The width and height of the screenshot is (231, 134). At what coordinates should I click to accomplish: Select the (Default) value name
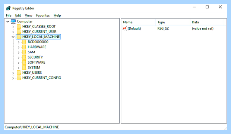tap(134, 29)
